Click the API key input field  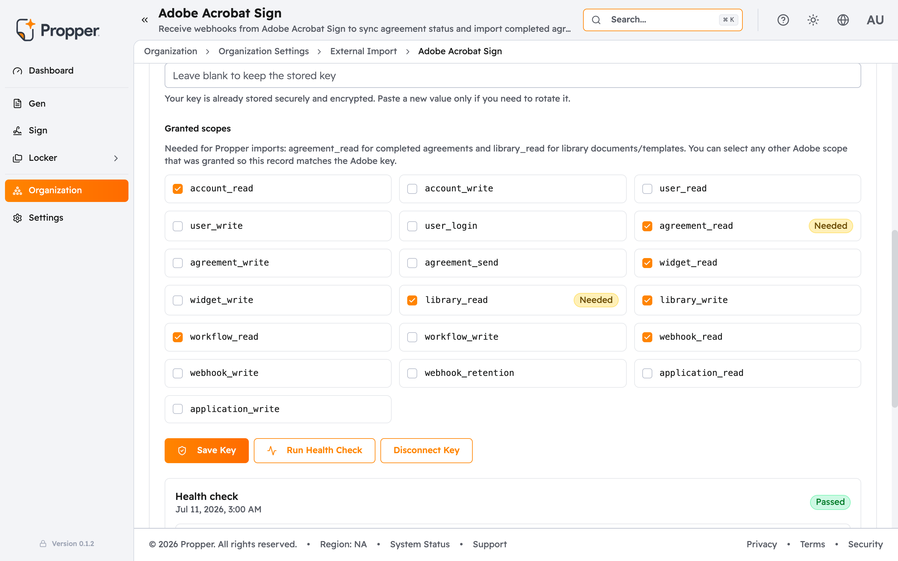click(513, 76)
